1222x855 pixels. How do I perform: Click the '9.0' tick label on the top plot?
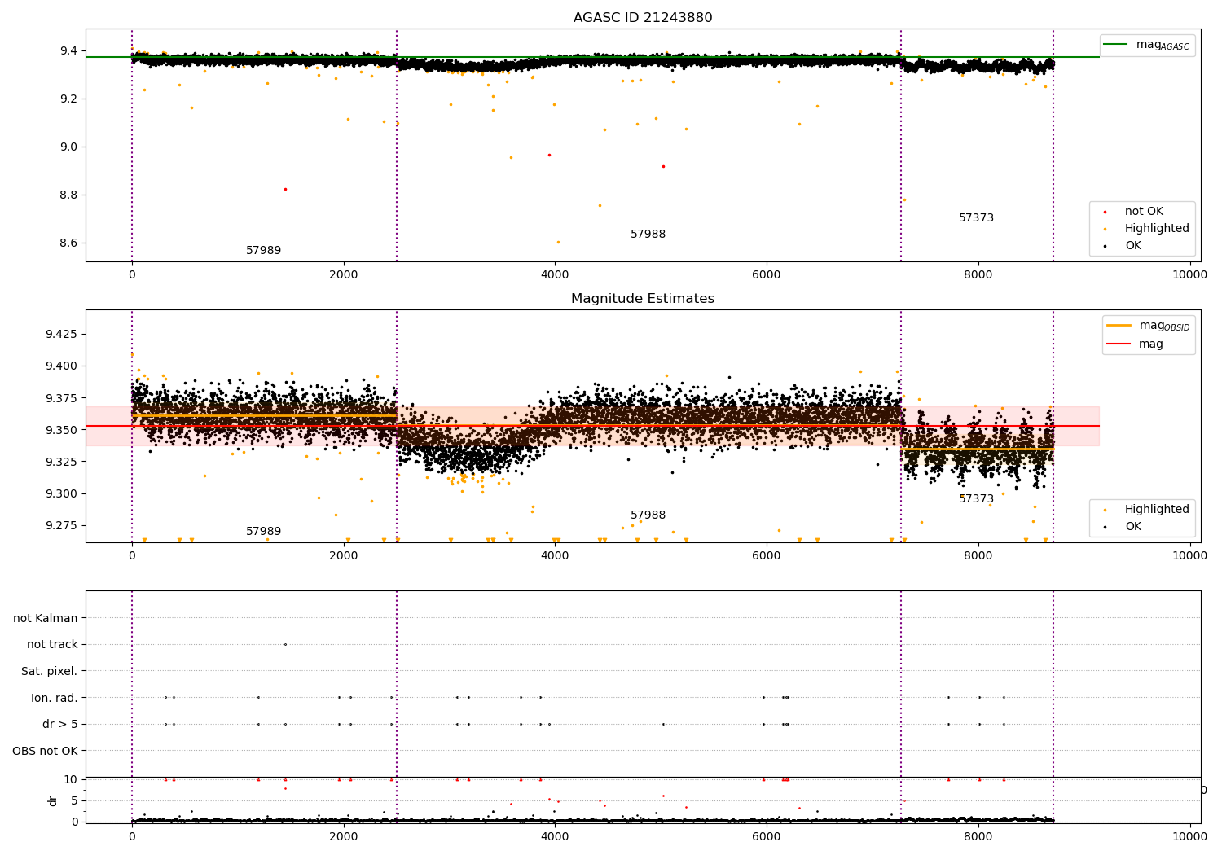click(69, 147)
